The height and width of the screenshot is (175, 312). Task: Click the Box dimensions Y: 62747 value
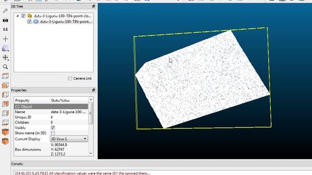tap(58, 149)
